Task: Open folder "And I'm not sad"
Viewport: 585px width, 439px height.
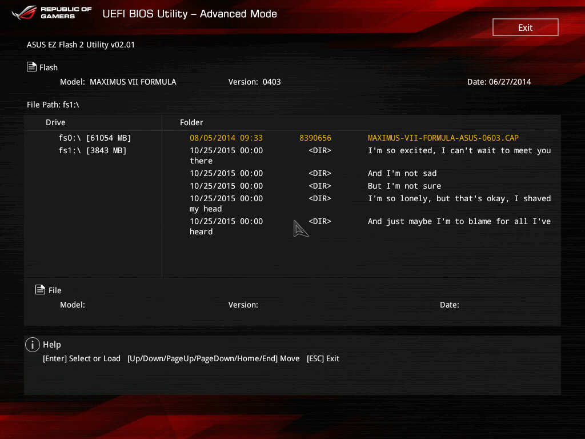Action: tap(402, 173)
